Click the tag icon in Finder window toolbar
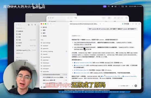Image resolution: width=151 pixels, height=98 pixels. (118, 18)
